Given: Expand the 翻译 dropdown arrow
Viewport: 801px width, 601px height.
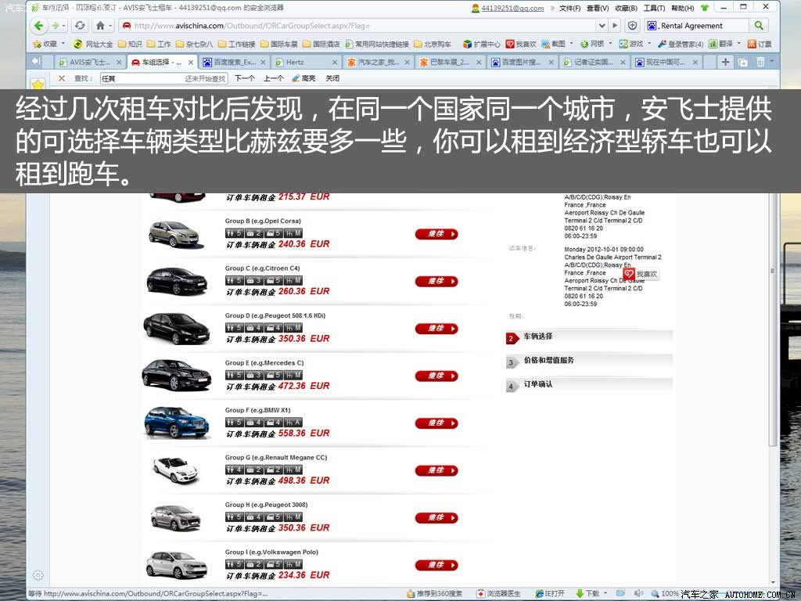Looking at the screenshot, I should point(738,44).
